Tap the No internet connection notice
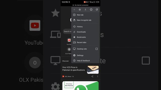The image size is (161, 90). [80, 5]
